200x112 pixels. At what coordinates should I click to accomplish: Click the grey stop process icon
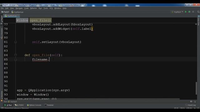click(x=193, y=12)
